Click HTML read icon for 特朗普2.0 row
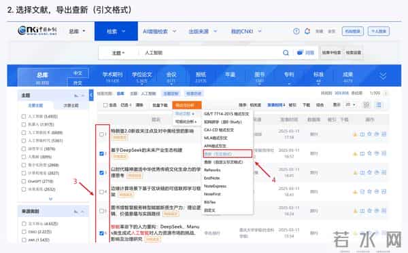This screenshot has width=408, height=253. pos(362,134)
